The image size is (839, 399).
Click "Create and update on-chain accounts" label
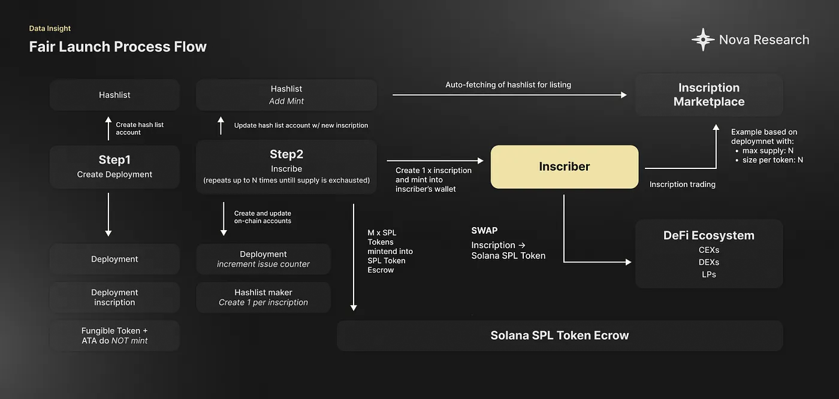click(262, 217)
